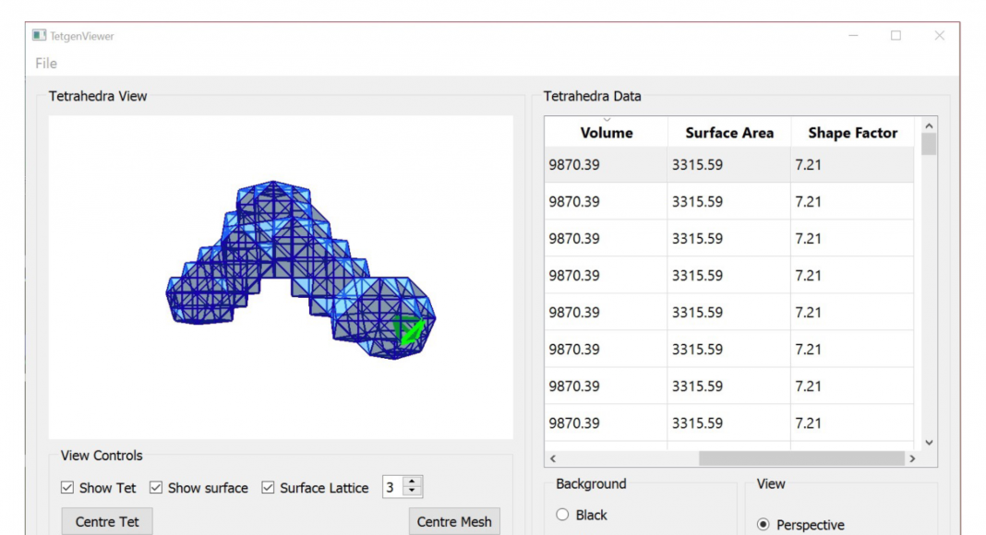Sort by the Shape Factor column header
Viewport: 986px width, 535px height.
point(852,133)
